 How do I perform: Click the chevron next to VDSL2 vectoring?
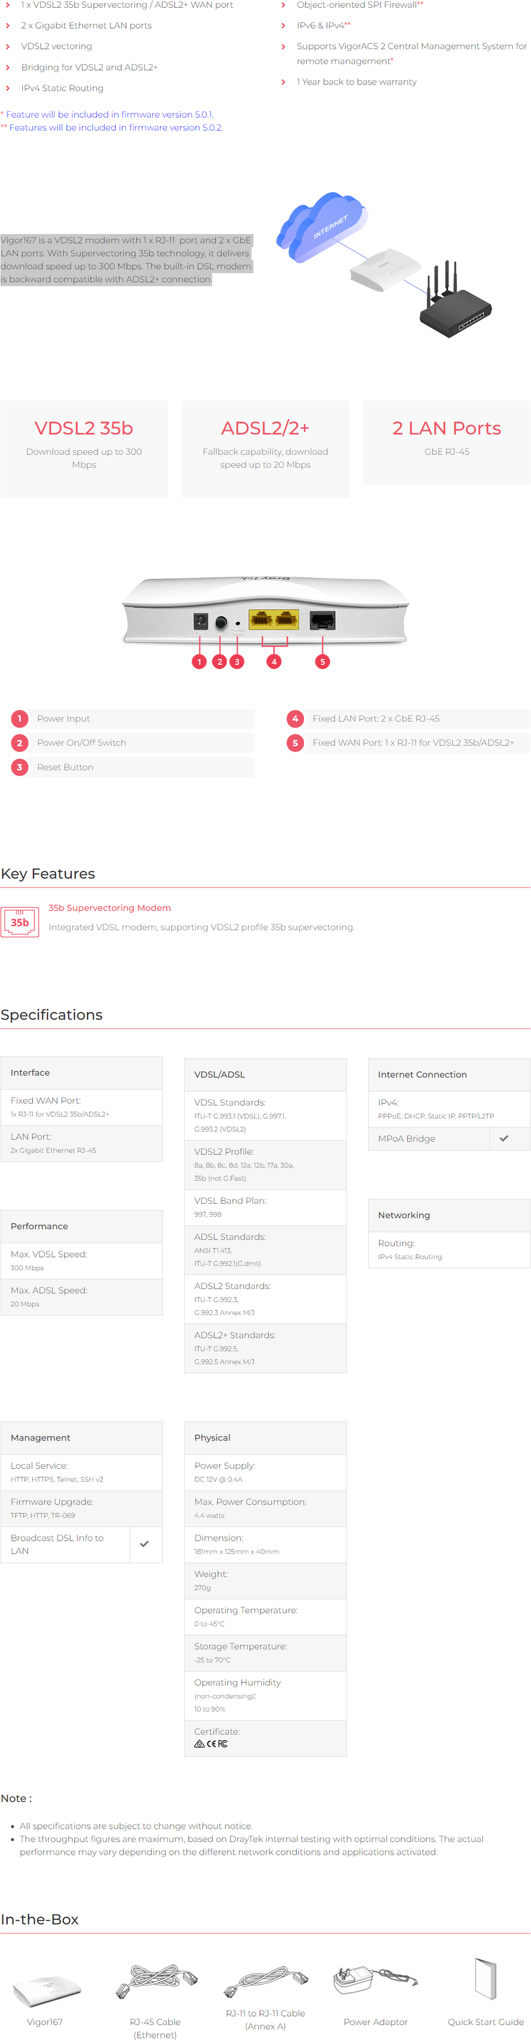(x=8, y=46)
